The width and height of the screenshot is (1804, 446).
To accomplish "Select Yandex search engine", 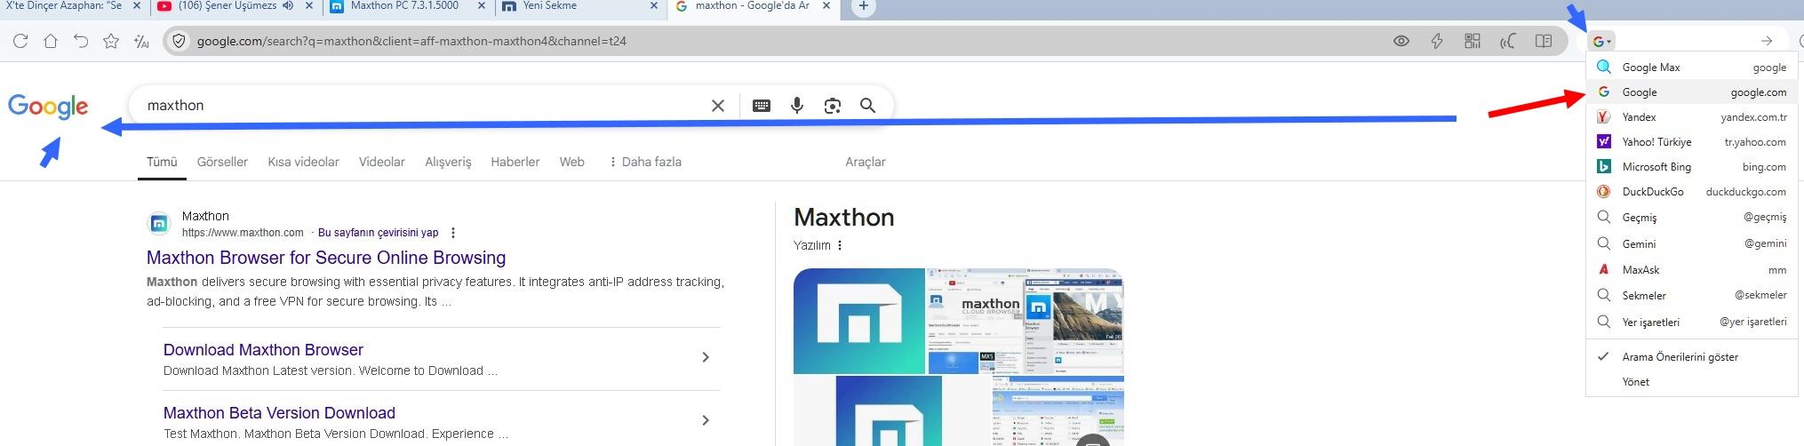I will coord(1691,117).
